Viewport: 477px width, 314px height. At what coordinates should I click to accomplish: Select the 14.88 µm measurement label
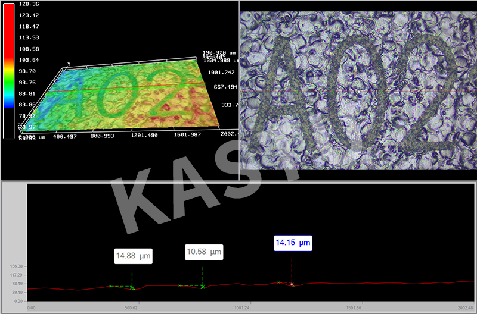[134, 256]
